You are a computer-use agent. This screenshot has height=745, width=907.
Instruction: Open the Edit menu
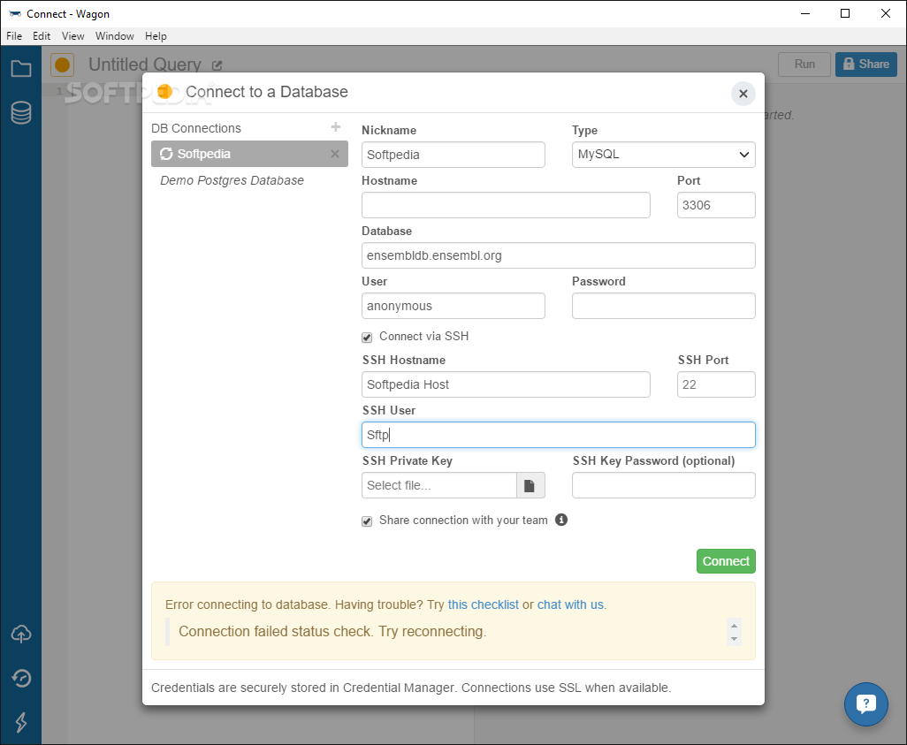point(41,36)
